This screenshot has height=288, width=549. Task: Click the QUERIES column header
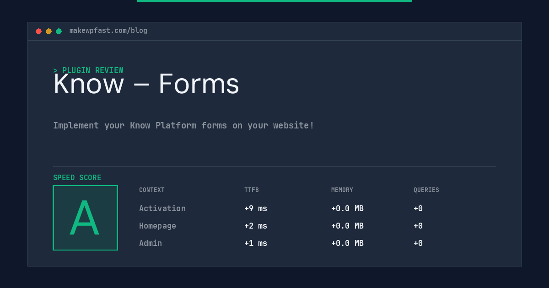tap(426, 190)
